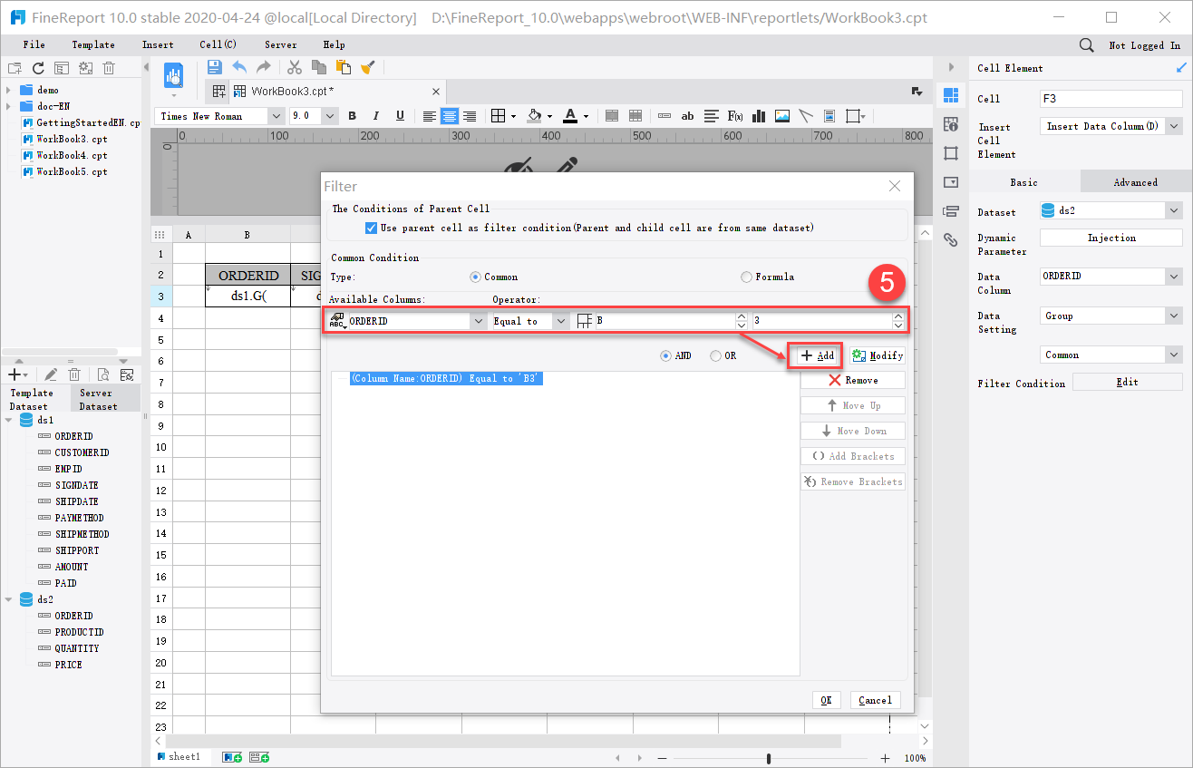
Task: Insert an image via the picture icon
Action: (781, 116)
